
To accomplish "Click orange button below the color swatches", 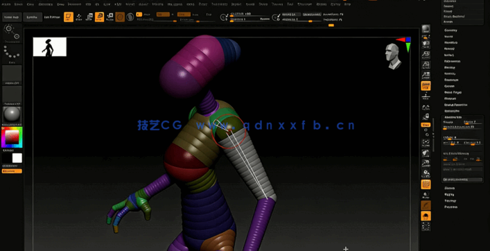I will [12, 171].
